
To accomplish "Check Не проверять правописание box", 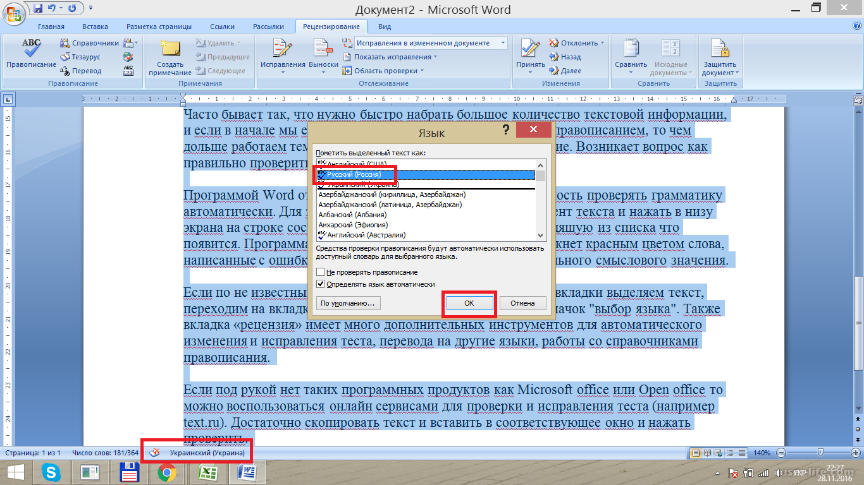I will point(321,272).
